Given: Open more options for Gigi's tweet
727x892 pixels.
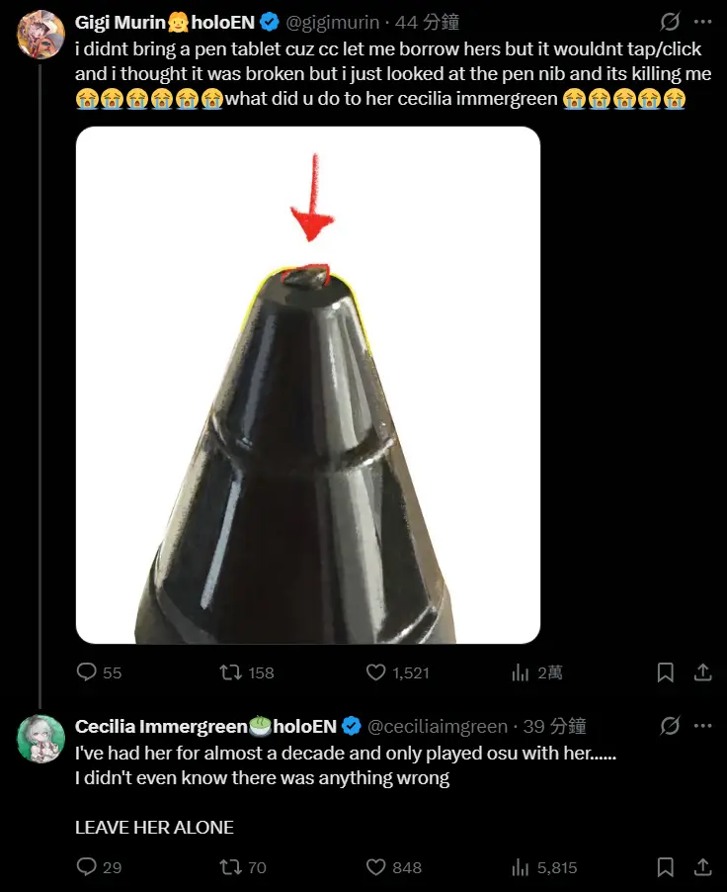Looking at the screenshot, I should (703, 22).
